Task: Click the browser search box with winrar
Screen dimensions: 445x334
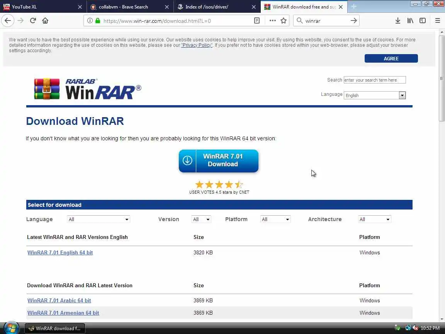Action: 326,21
